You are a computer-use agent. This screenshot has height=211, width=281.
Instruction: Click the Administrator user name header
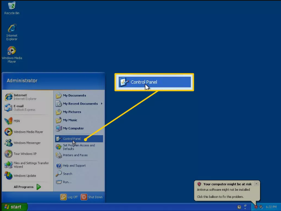click(22, 81)
